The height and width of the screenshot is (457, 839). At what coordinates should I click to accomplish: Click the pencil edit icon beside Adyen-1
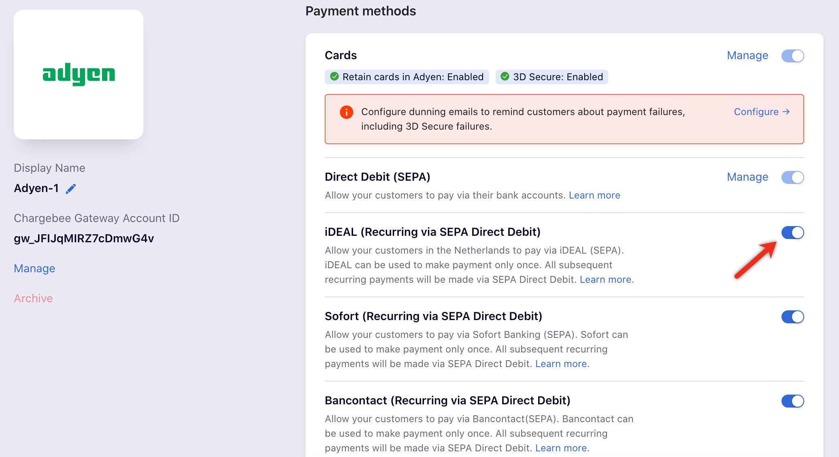(x=71, y=189)
